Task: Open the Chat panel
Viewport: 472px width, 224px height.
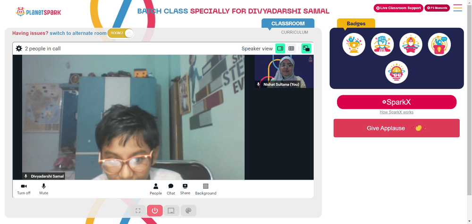Action: click(171, 189)
